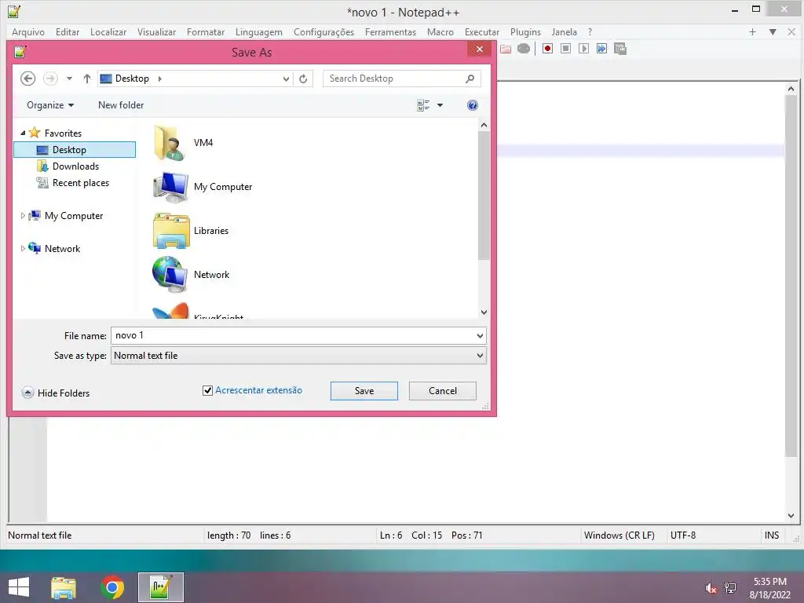804x603 pixels.
Task: Click the UTF-8 encoding status bar entry
Action: pyautogui.click(x=683, y=535)
